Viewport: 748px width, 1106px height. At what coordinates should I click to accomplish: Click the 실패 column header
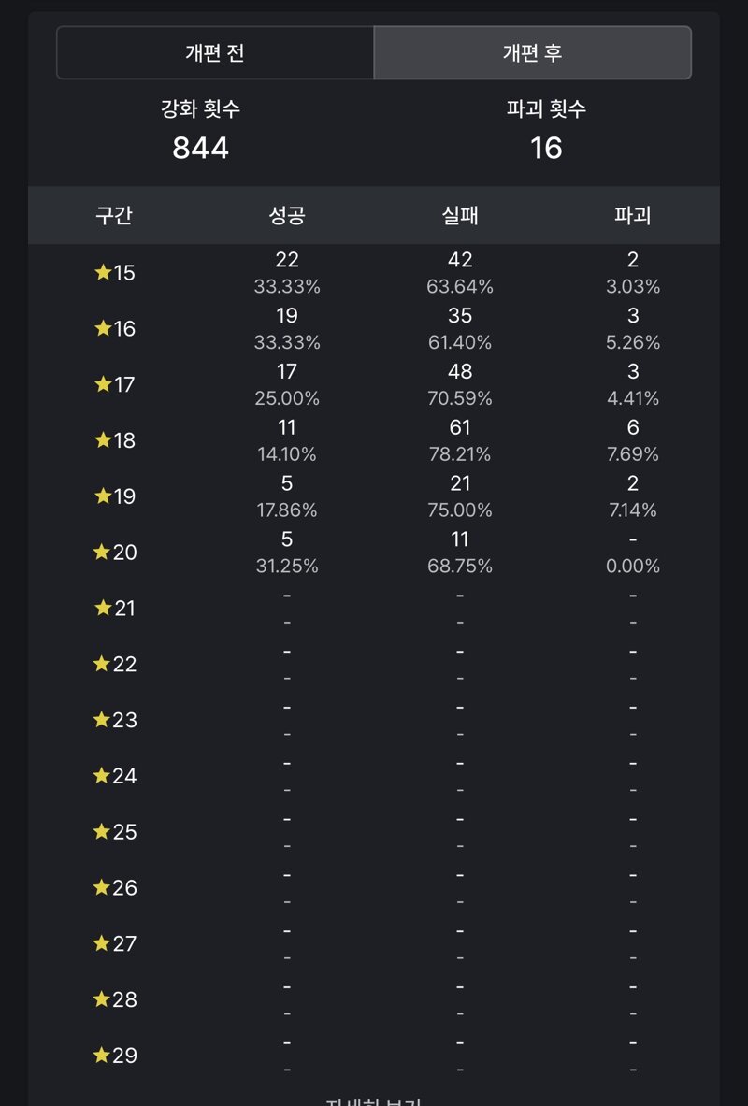pos(460,215)
